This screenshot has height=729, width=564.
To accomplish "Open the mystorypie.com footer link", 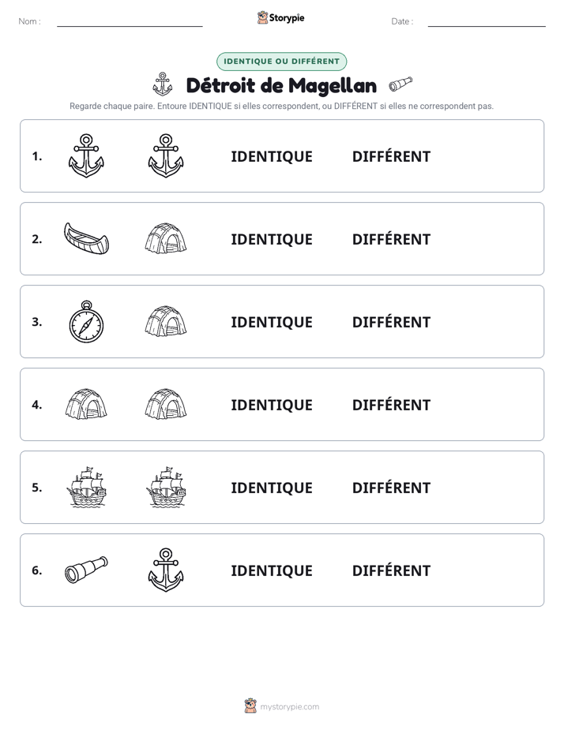I will pyautogui.click(x=282, y=706).
